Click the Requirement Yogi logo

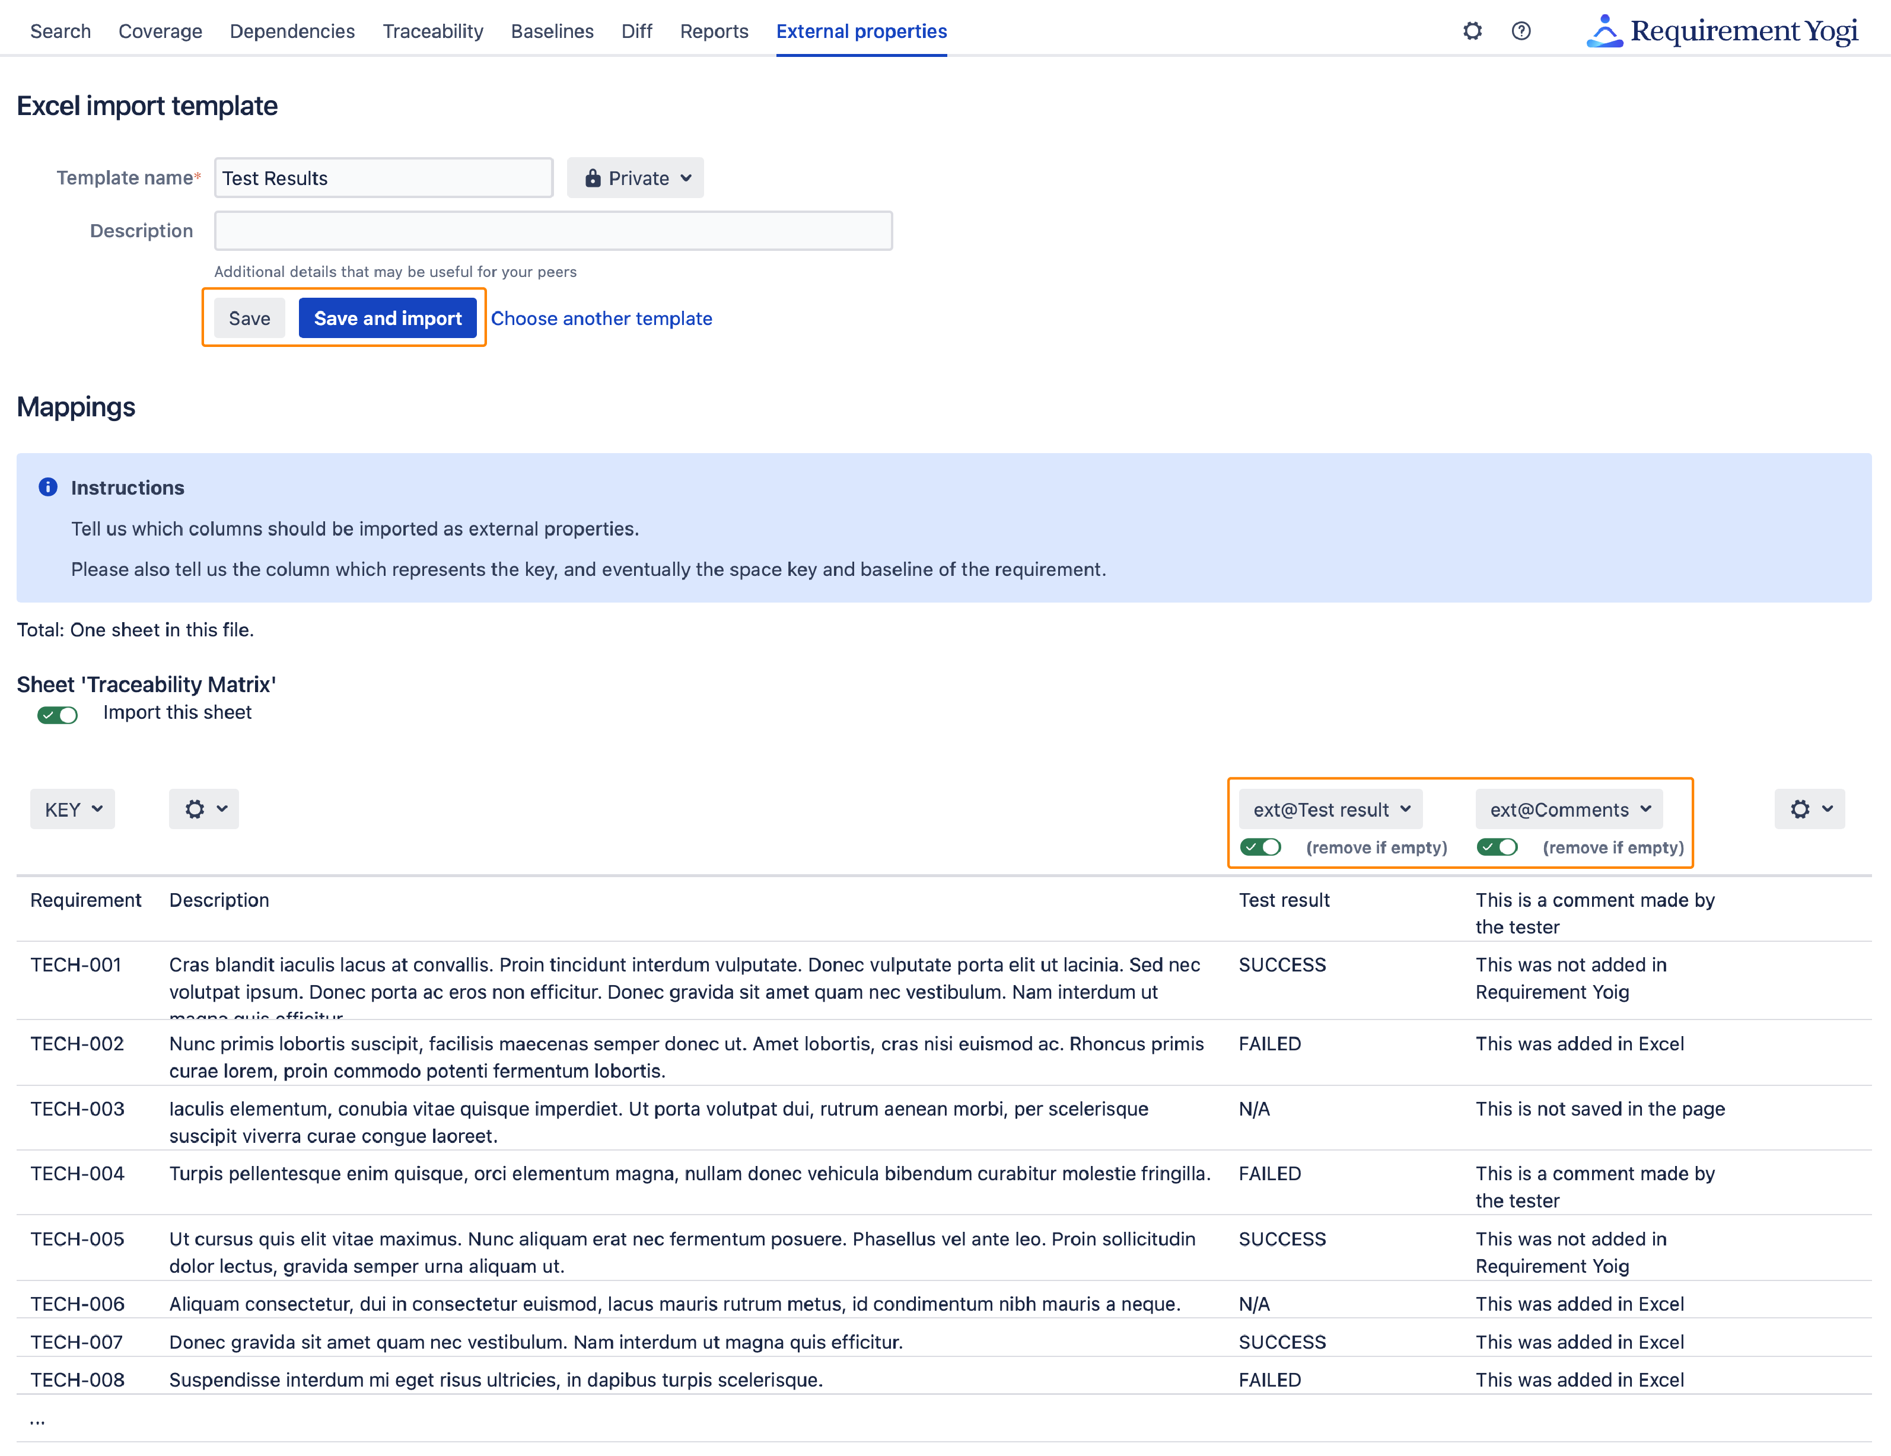click(1721, 31)
